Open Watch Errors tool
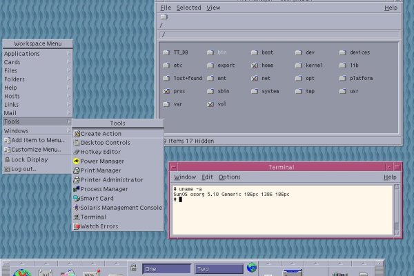Image resolution: width=414 pixels, height=276 pixels. click(77, 226)
